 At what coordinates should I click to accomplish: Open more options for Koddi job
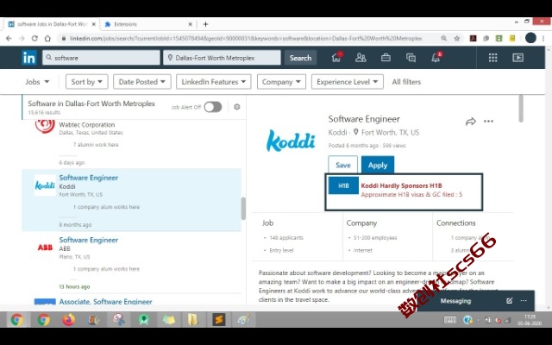(x=488, y=122)
